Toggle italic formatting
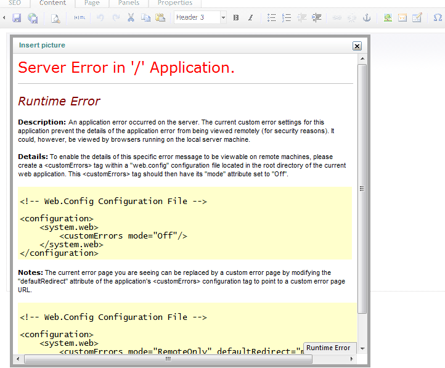 pos(250,18)
